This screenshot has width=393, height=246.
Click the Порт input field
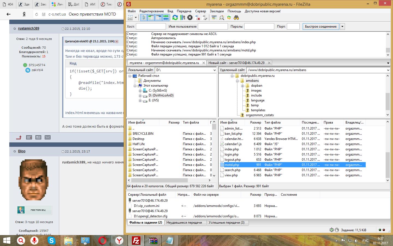coord(293,27)
